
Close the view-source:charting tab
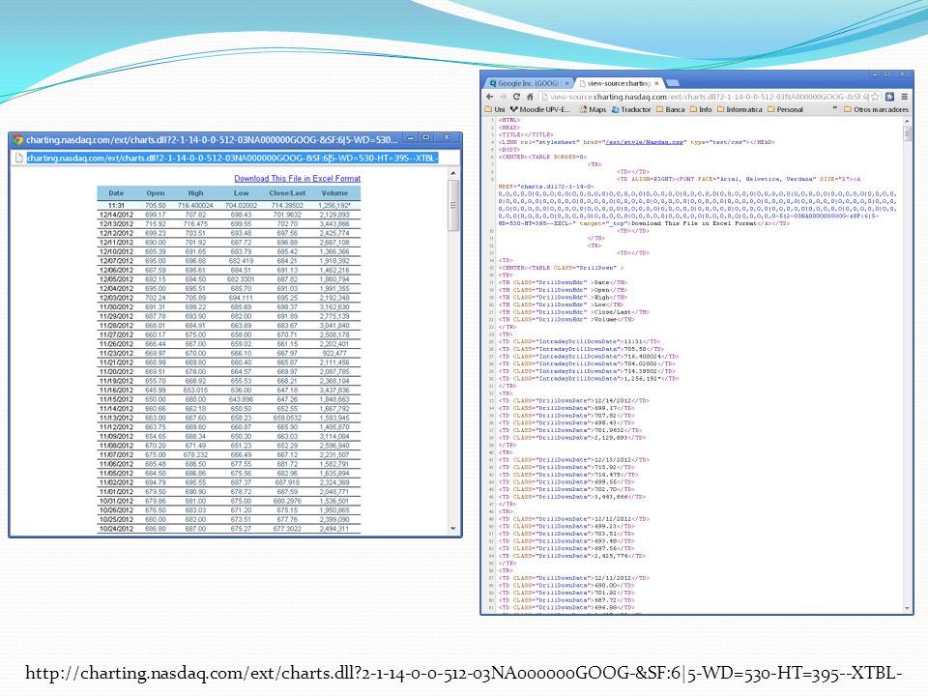(x=656, y=83)
